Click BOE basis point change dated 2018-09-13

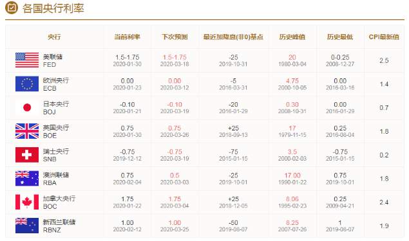233,132
